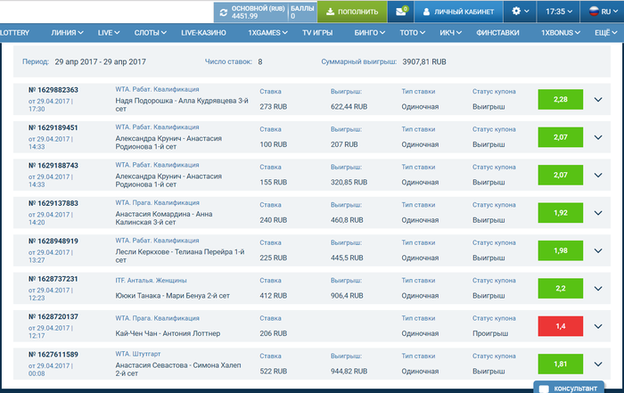The image size is (624, 393).
Task: Open the ИКЧ menu
Action: point(450,33)
